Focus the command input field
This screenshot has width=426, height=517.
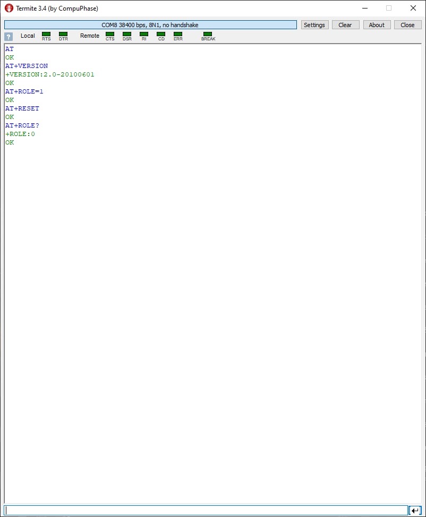point(206,511)
